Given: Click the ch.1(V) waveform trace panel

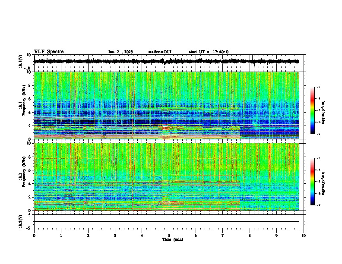Looking at the screenshot, I should (170, 61).
